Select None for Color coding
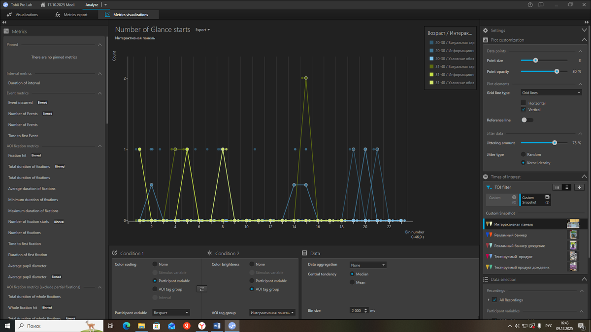The height and width of the screenshot is (332, 591). point(155,264)
